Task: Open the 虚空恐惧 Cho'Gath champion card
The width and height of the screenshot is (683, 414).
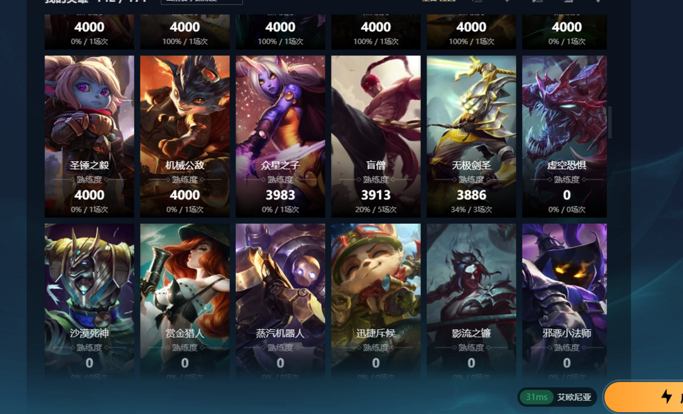Action: 565,137
